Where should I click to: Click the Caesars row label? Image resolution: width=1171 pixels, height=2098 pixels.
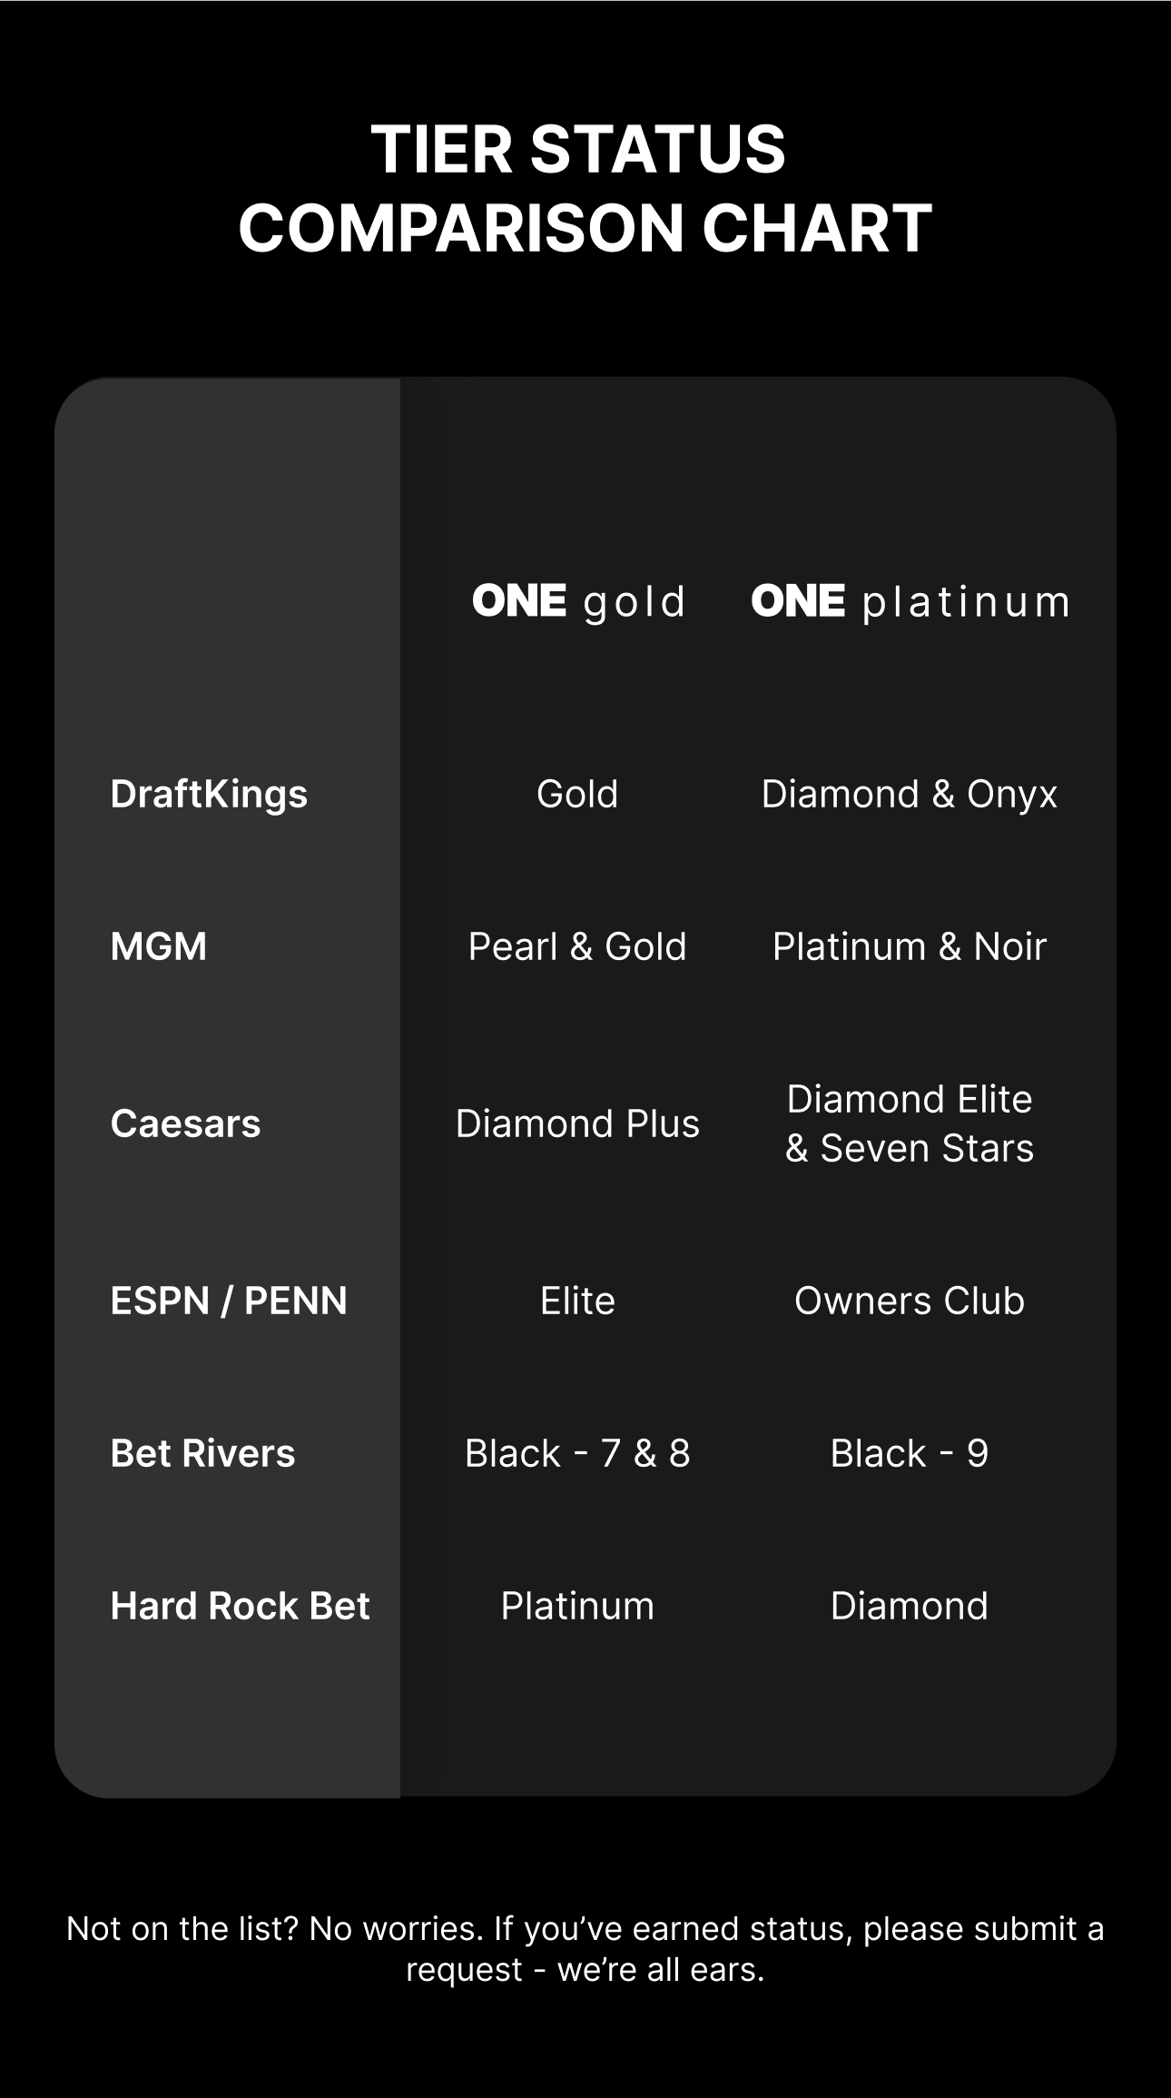185,1123
